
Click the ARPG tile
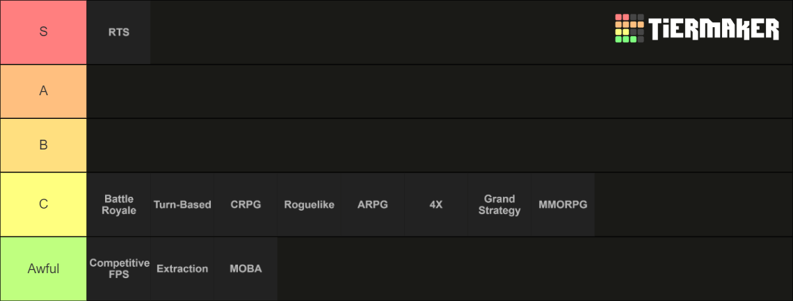372,204
